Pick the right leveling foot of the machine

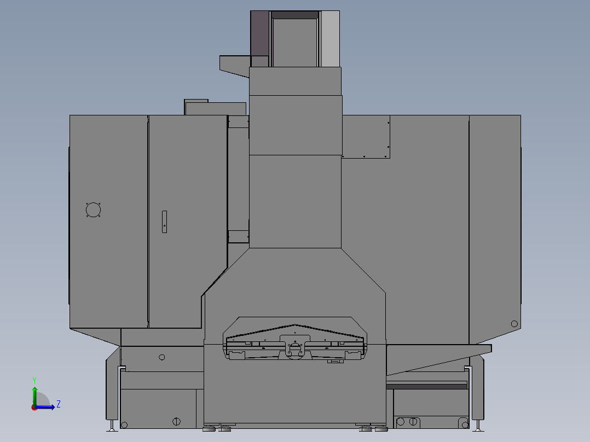[x=479, y=426]
